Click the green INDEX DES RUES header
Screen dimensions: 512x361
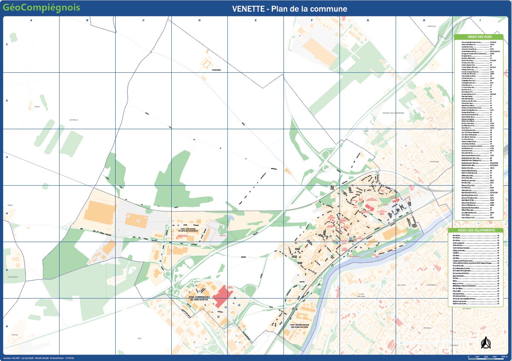click(x=480, y=37)
